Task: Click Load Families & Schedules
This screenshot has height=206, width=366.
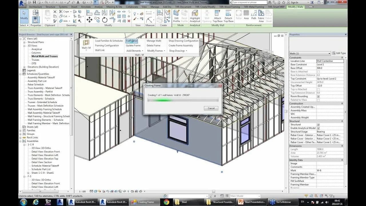Action: click(109, 41)
